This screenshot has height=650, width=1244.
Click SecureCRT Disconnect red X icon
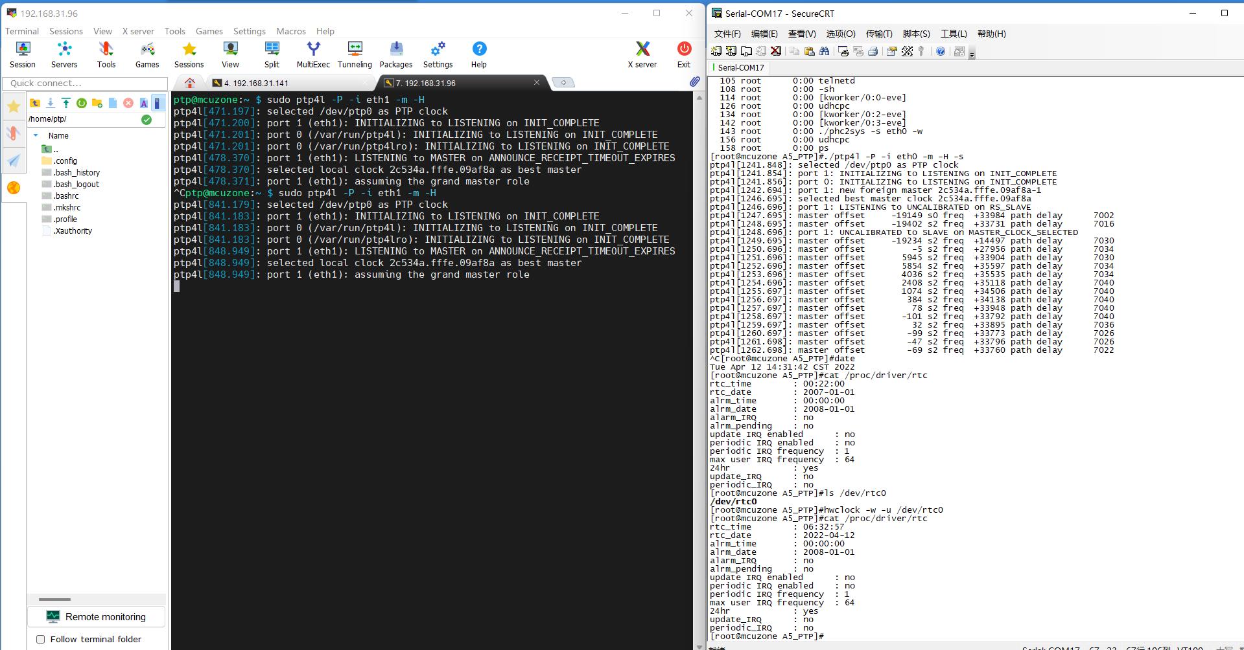(x=775, y=51)
